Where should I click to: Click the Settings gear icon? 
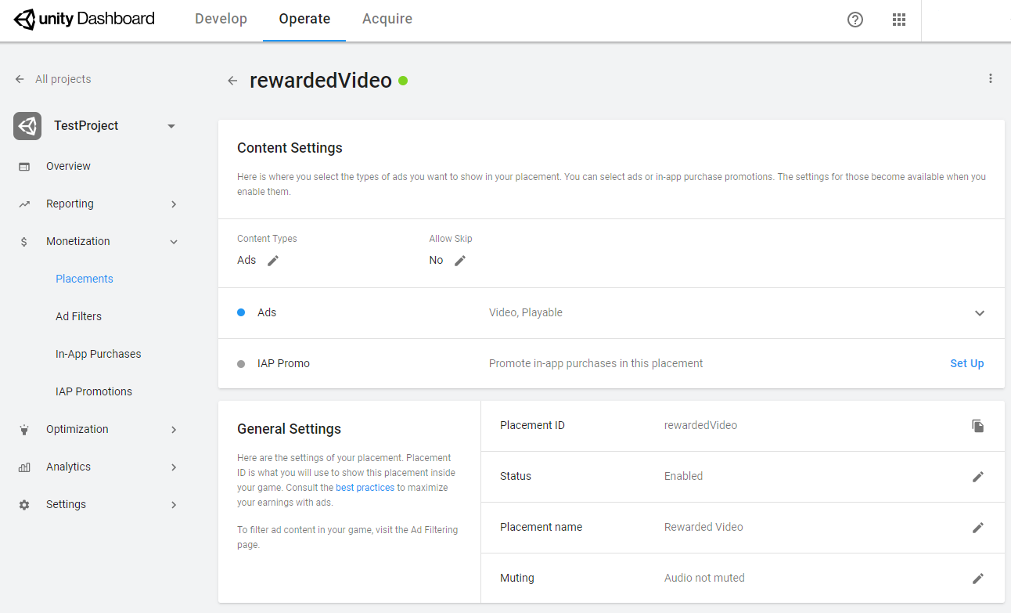[x=24, y=505]
